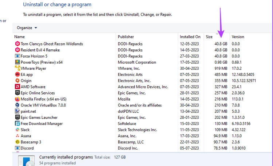Click the dotPDN LLC publisher cell

click(128, 112)
